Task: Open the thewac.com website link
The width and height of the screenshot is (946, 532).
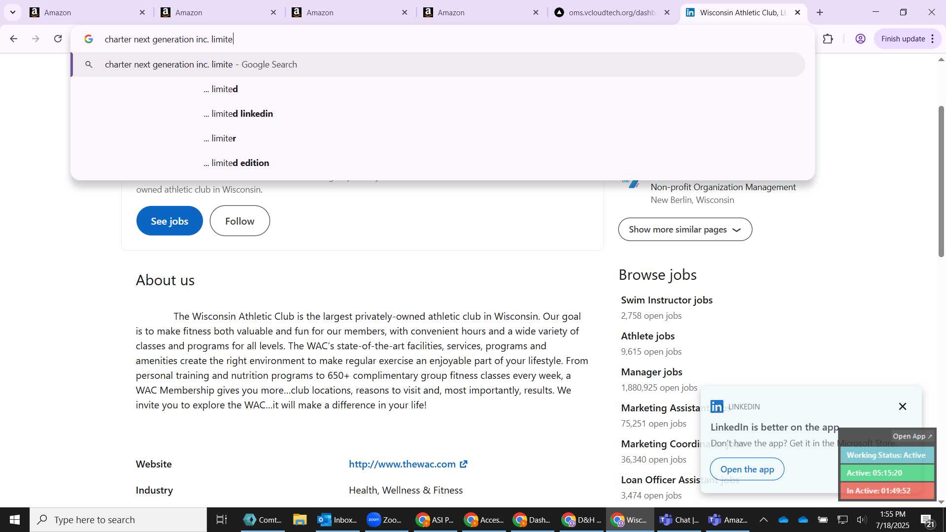Action: 408,464
